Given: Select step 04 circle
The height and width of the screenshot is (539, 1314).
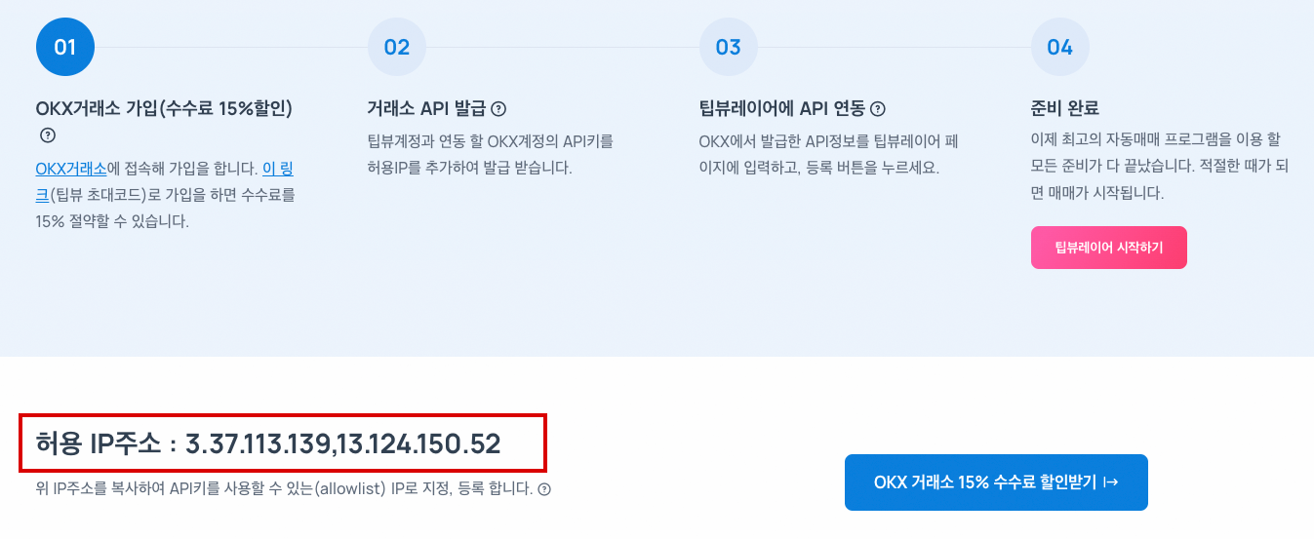Looking at the screenshot, I should pos(1060,47).
